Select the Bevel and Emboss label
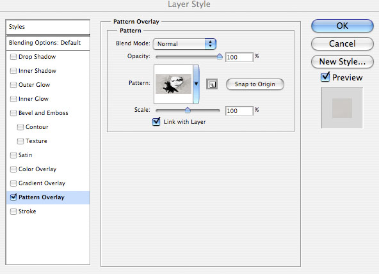379x274 pixels. (44, 113)
